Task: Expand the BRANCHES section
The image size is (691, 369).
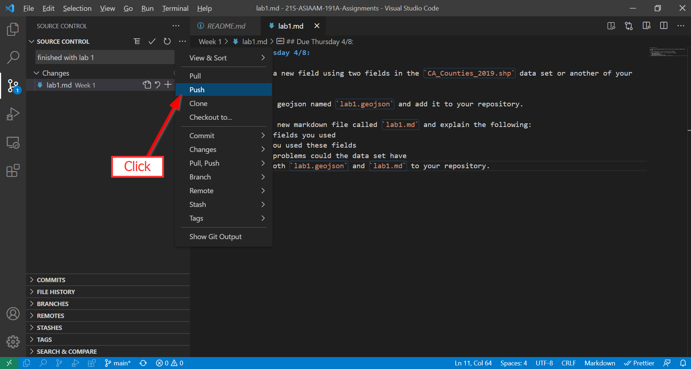Action: pyautogui.click(x=52, y=304)
